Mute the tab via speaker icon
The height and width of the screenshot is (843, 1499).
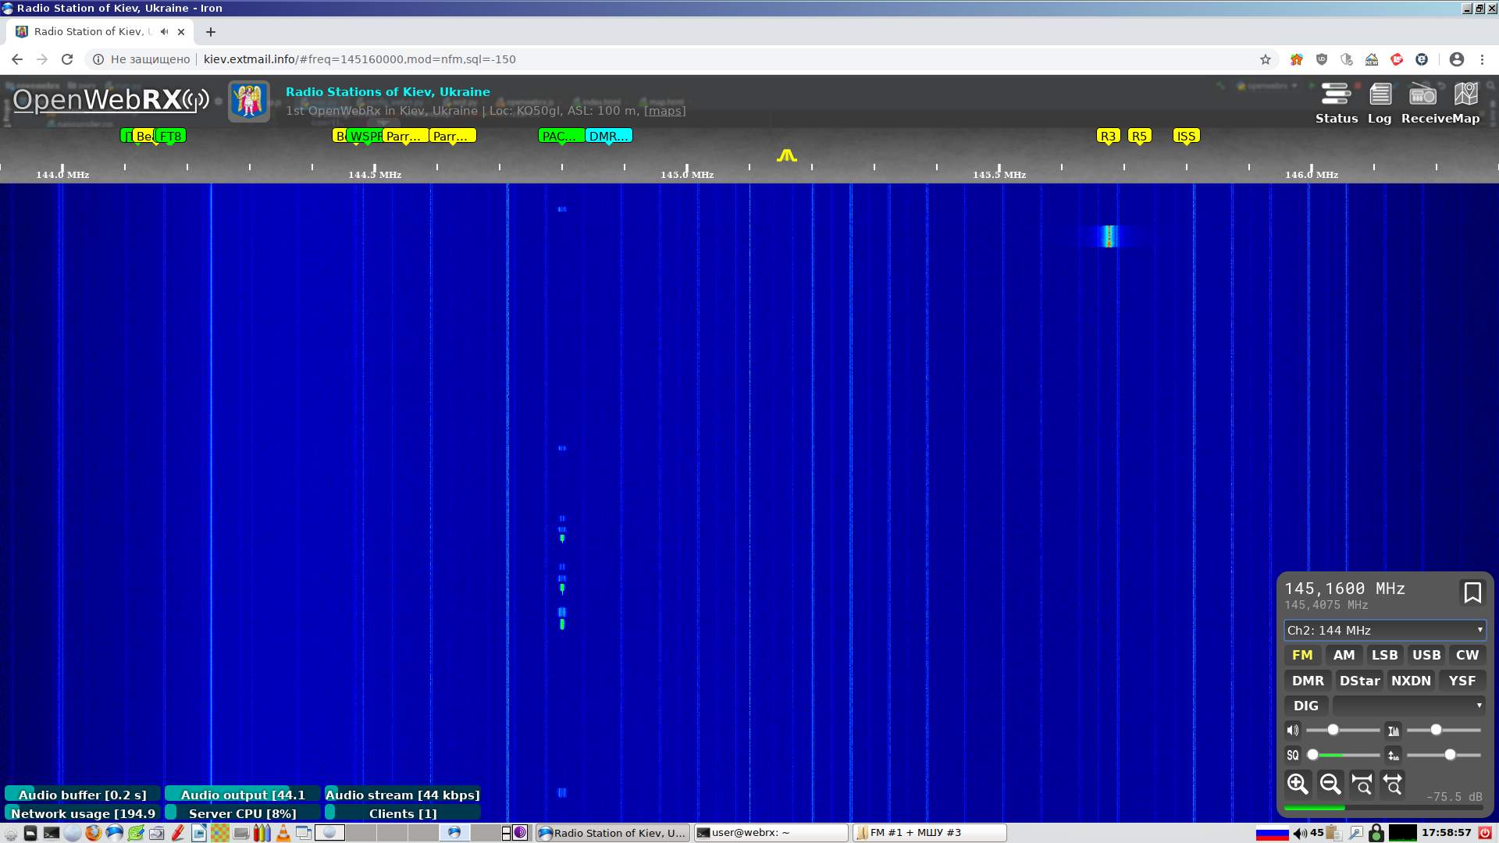[164, 32]
